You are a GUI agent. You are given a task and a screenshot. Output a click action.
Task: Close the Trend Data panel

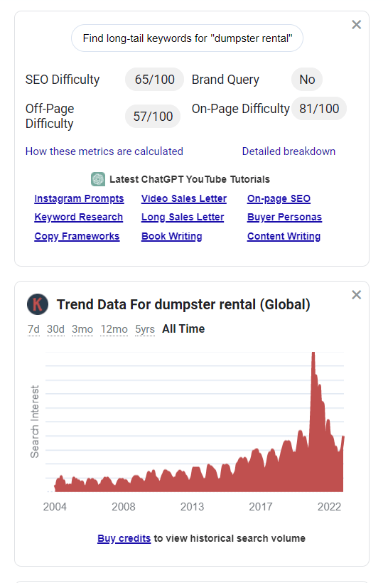(x=356, y=295)
